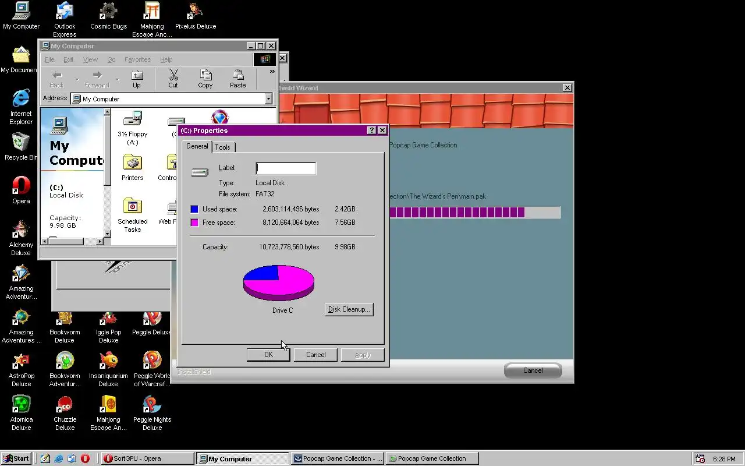Click the magenta Free space color swatch
Image resolution: width=745 pixels, height=466 pixels.
pos(194,223)
